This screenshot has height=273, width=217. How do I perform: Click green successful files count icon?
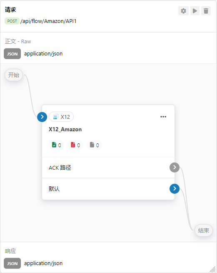(x=54, y=145)
